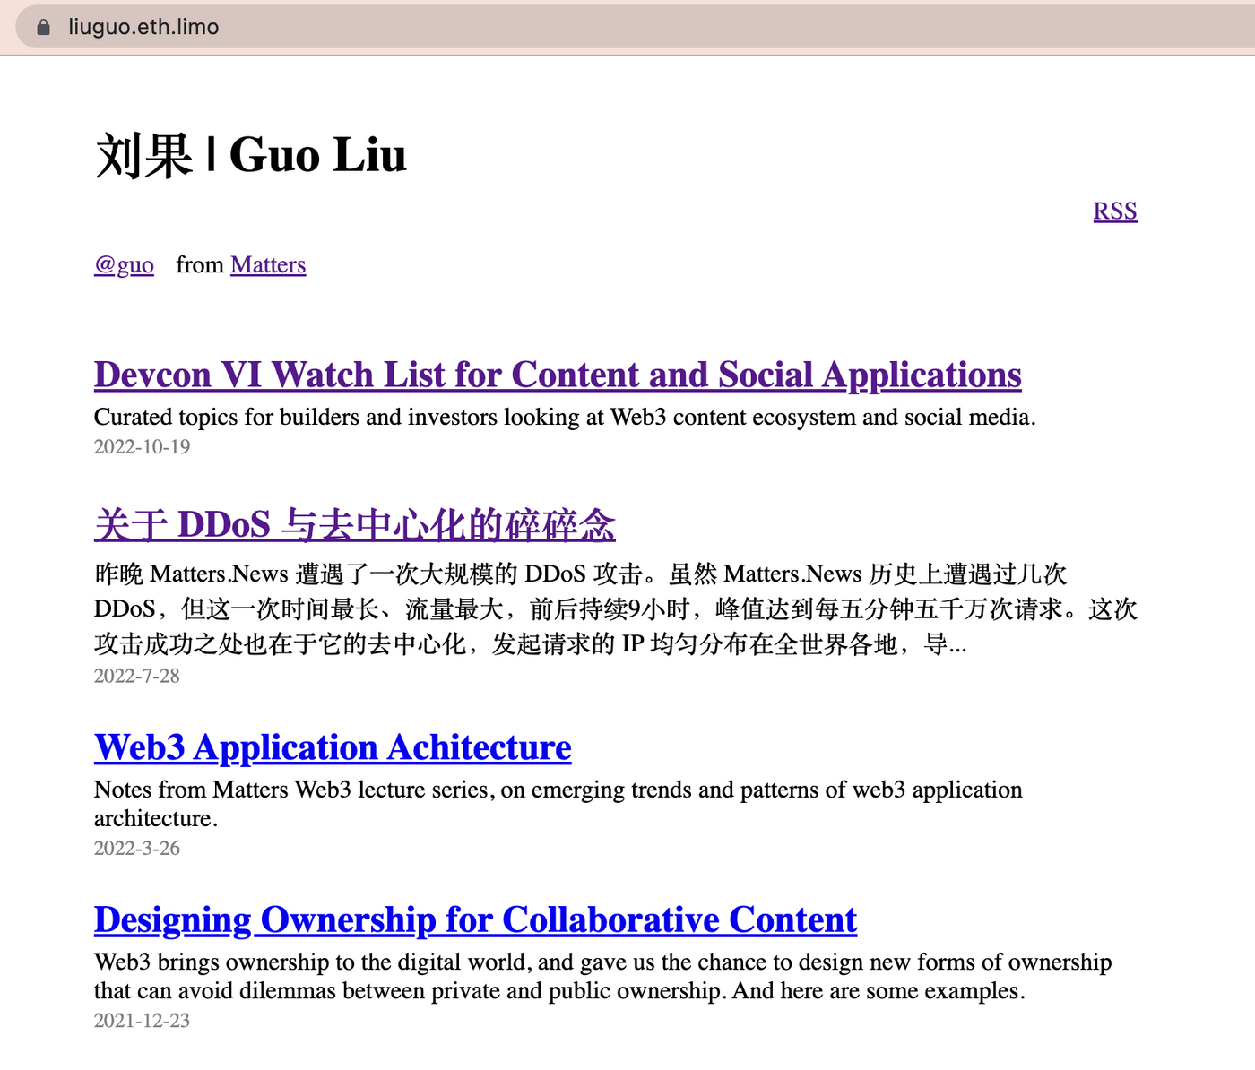The height and width of the screenshot is (1070, 1255).
Task: Click the 2022-3-26 date text
Action: [136, 848]
